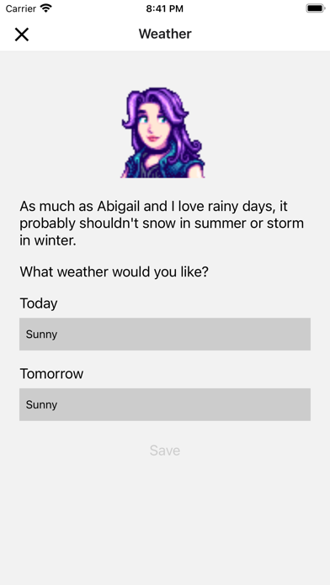330x585 pixels.
Task: Click the paragraph about rainy days
Action: pyautogui.click(x=162, y=223)
